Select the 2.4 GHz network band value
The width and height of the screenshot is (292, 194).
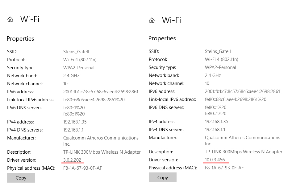click(71, 75)
